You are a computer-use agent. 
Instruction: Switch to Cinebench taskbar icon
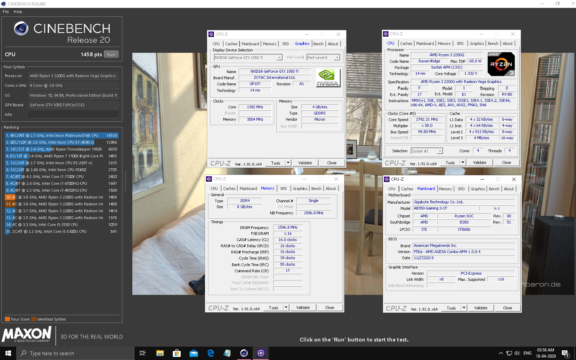pos(244,353)
